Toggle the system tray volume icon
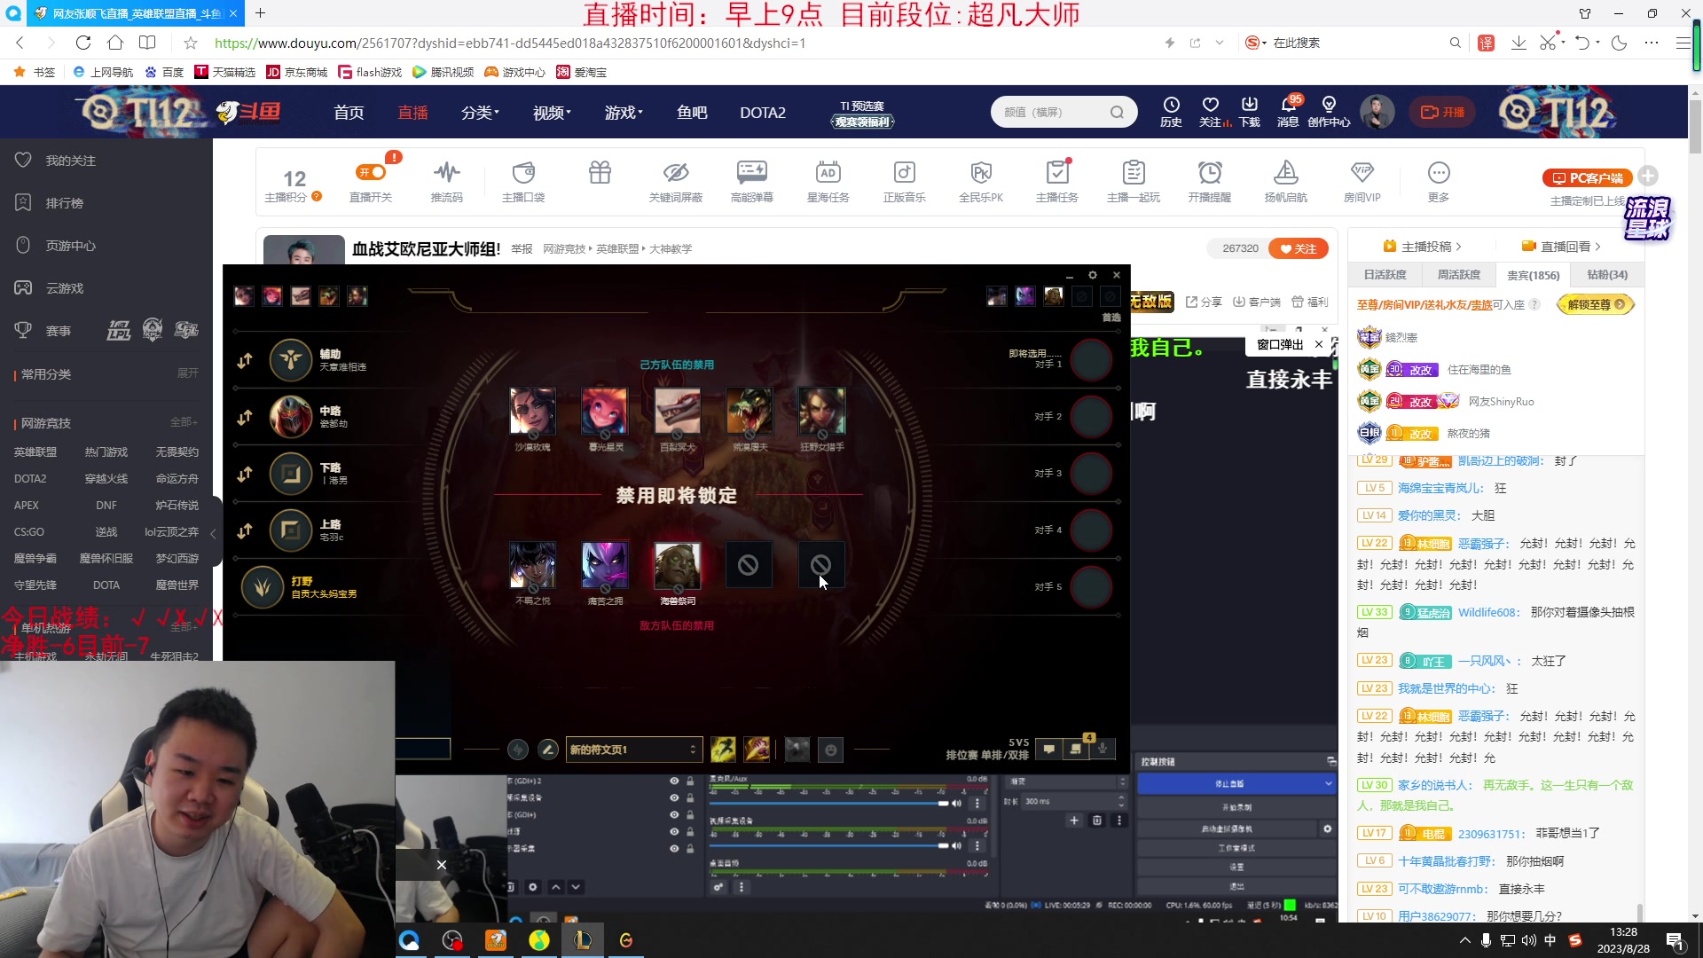Image resolution: width=1703 pixels, height=958 pixels. [1529, 940]
